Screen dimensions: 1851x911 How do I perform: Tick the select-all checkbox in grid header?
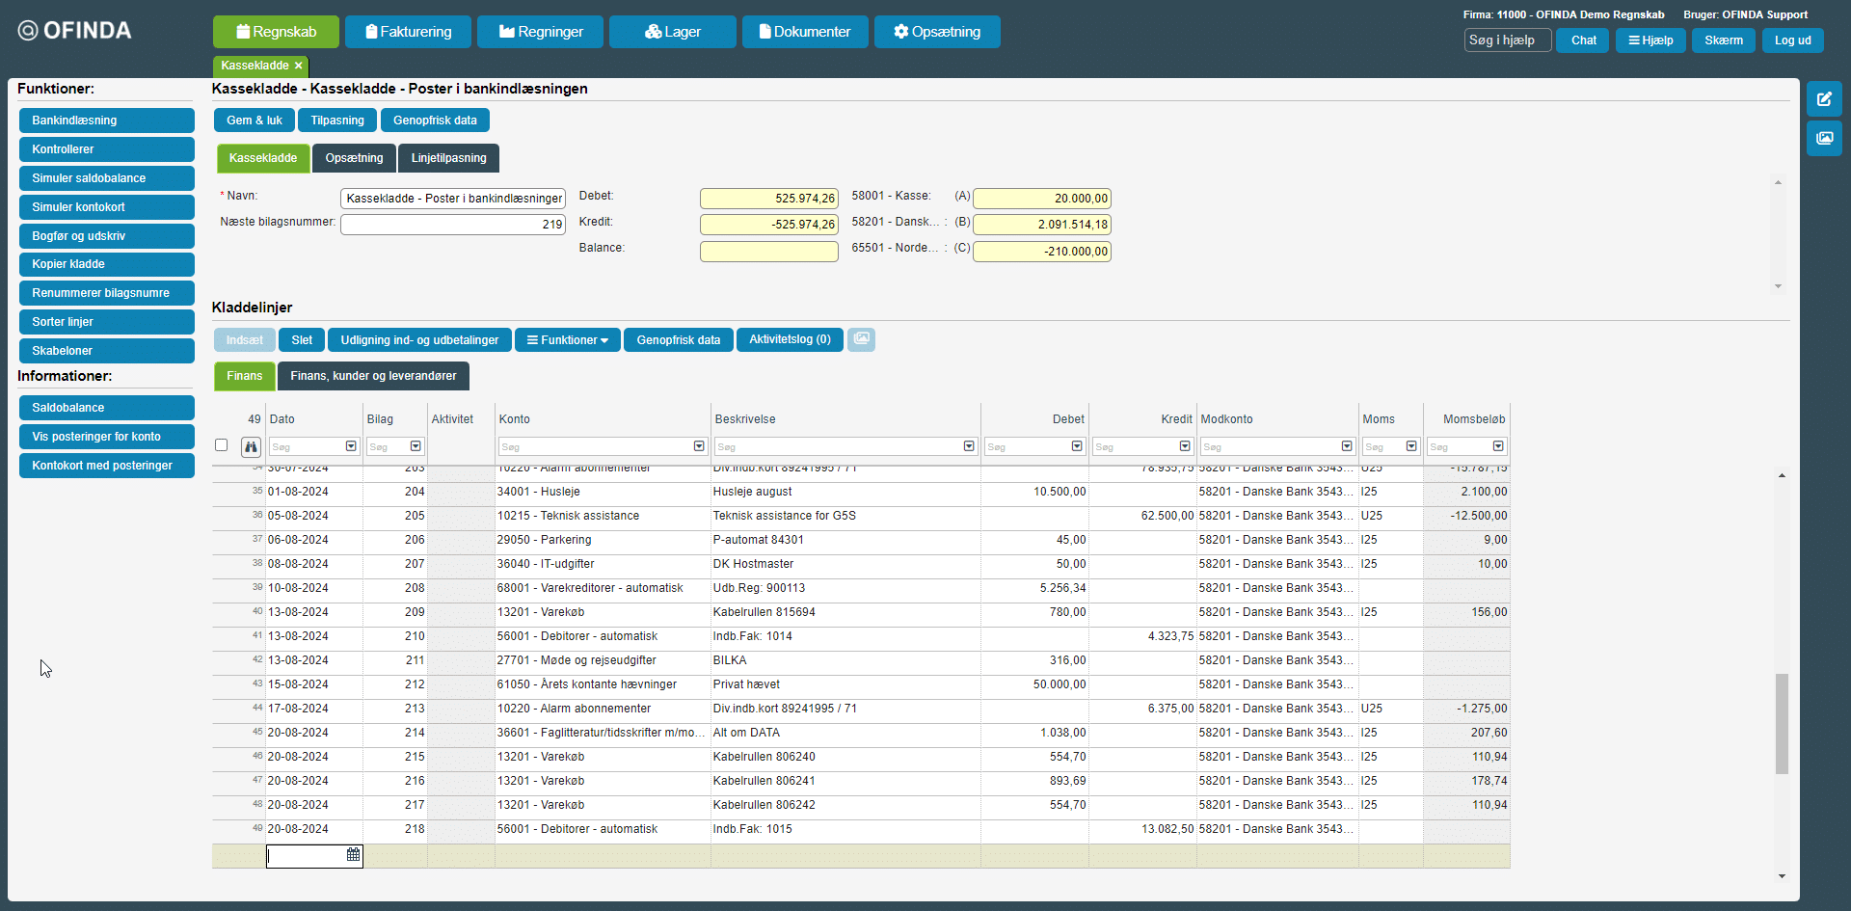click(x=222, y=445)
